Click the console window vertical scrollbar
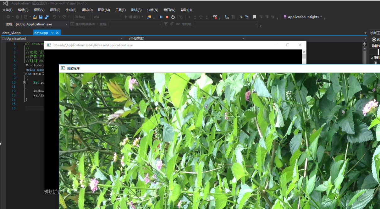This screenshot has width=380, height=209. (x=304, y=57)
